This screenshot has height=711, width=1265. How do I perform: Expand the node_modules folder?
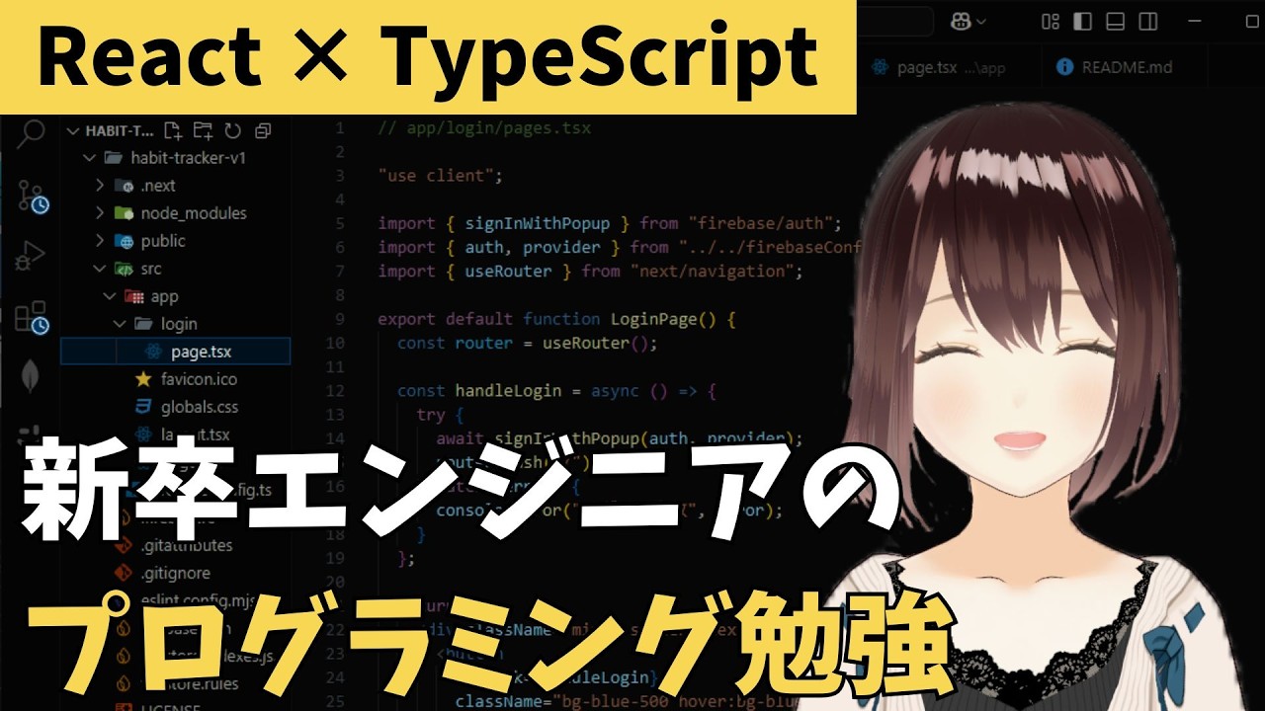(99, 213)
